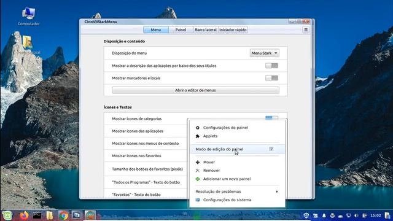The height and width of the screenshot is (221, 393).
Task: Click the tray icon left of the clock
Action: click(364, 215)
